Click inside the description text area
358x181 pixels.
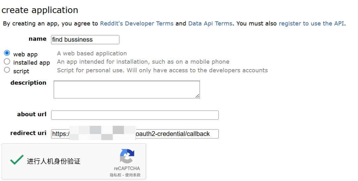(x=126, y=89)
